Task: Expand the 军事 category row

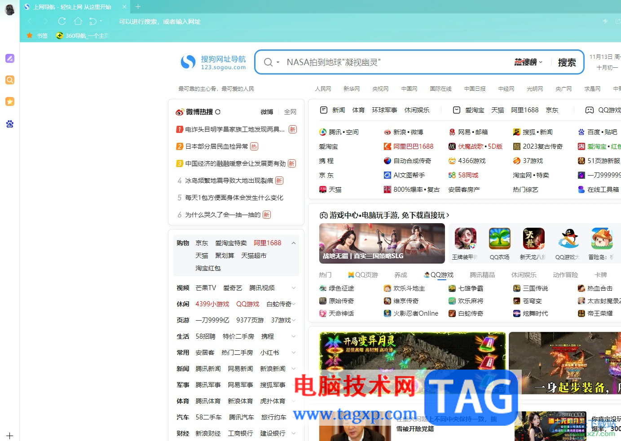Action: pos(294,385)
